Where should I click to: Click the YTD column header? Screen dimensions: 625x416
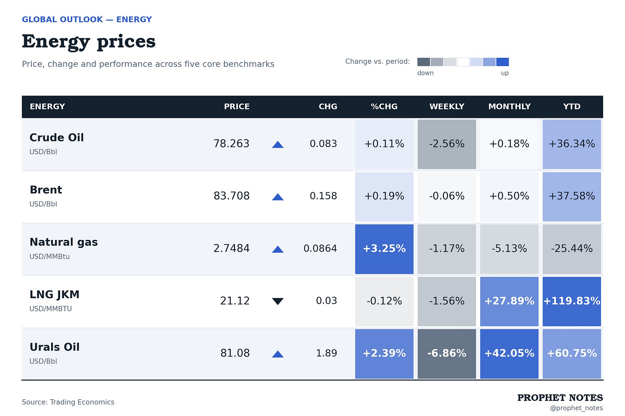tap(572, 107)
